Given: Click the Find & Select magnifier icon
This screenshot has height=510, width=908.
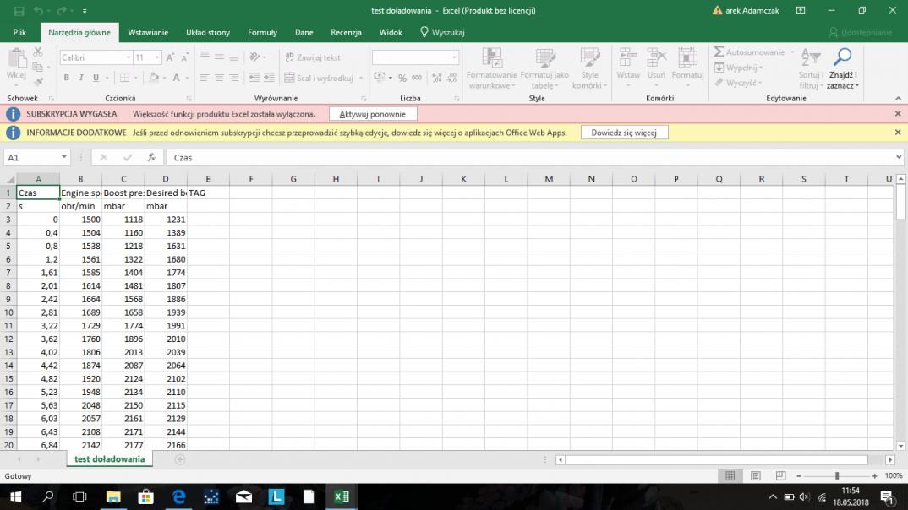Looking at the screenshot, I should click(x=842, y=57).
